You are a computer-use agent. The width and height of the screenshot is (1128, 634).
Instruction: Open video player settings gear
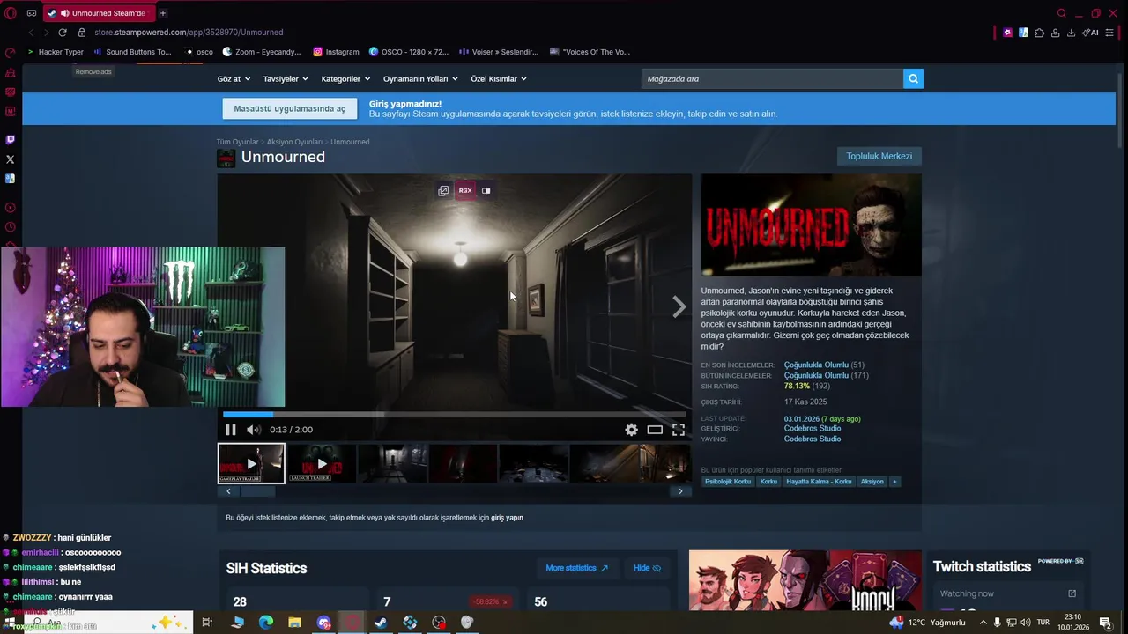(x=631, y=430)
